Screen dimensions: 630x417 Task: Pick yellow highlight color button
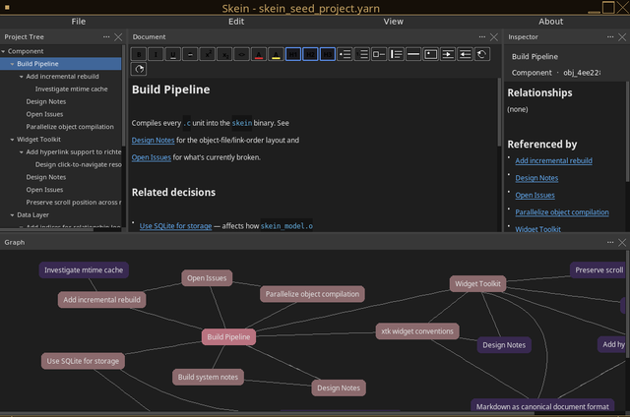coord(276,54)
